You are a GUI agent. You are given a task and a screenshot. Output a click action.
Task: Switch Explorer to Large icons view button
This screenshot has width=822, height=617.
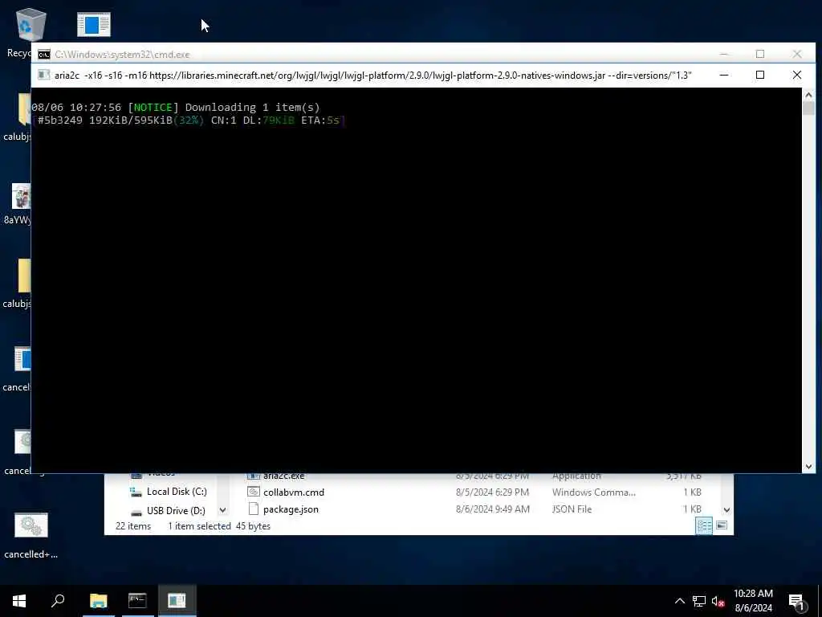click(x=722, y=525)
